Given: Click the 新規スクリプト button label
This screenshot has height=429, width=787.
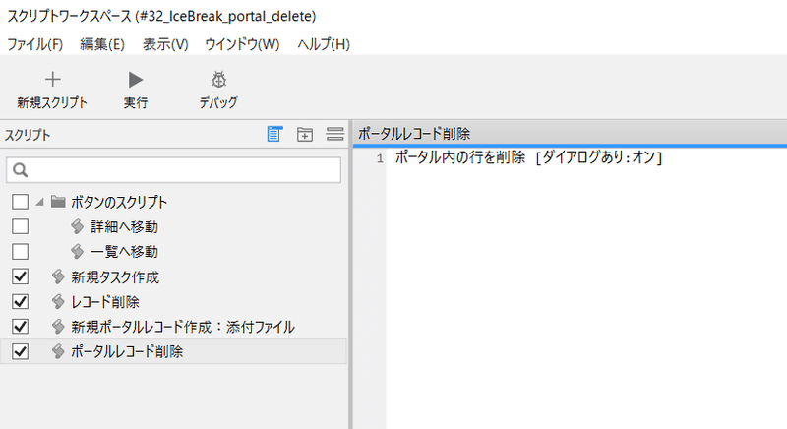Looking at the screenshot, I should [x=52, y=103].
